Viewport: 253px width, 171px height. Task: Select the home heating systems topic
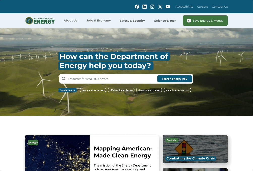tap(177, 90)
